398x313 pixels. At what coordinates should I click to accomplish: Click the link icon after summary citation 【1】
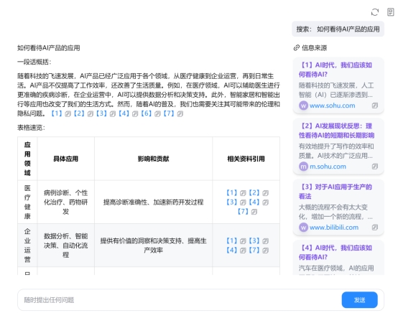pos(68,114)
